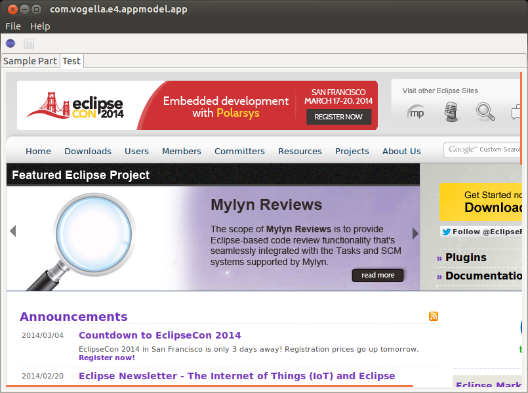Go to the Members page

pos(182,151)
